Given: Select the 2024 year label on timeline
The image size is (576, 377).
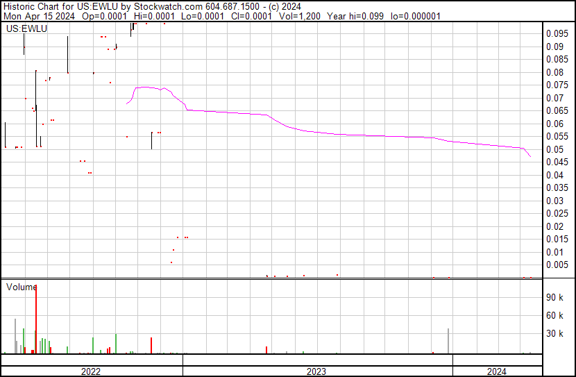Looking at the screenshot, I should point(496,371).
